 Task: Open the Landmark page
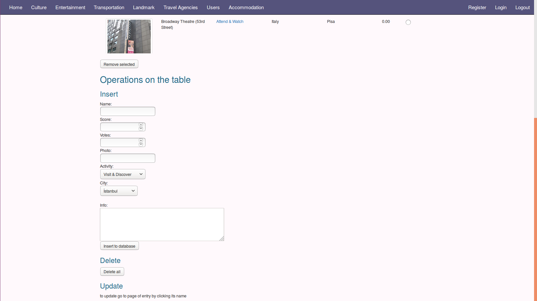click(144, 7)
